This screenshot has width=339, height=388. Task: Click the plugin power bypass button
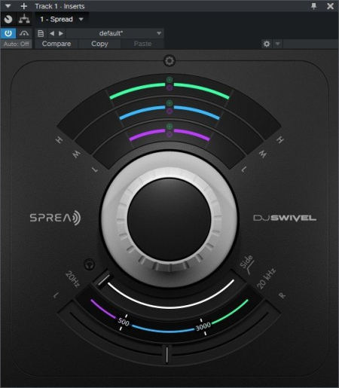8,33
